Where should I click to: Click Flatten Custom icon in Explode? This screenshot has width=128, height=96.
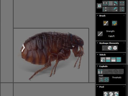coord(121,71)
